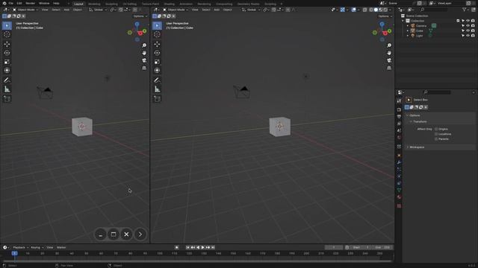Jump to timeline start button
Image resolution: width=478 pixels, height=268 pixels.
tap(187, 247)
